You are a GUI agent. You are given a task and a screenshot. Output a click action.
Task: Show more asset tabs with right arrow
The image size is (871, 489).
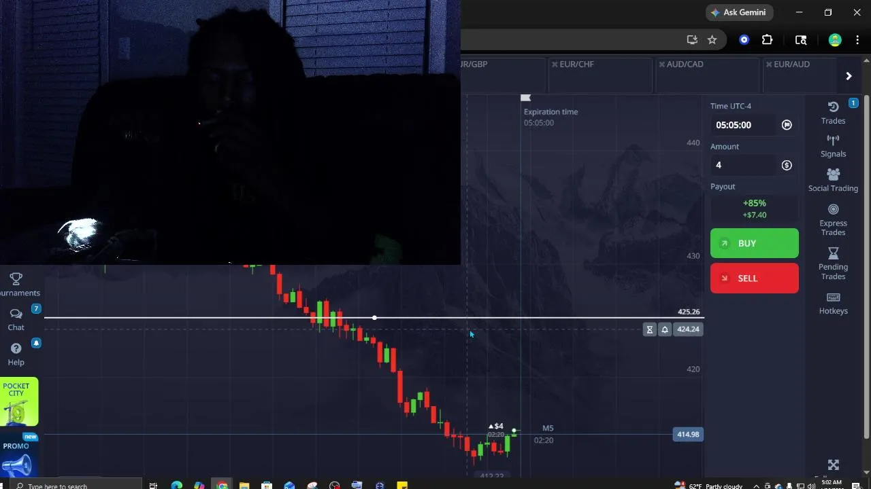point(849,76)
